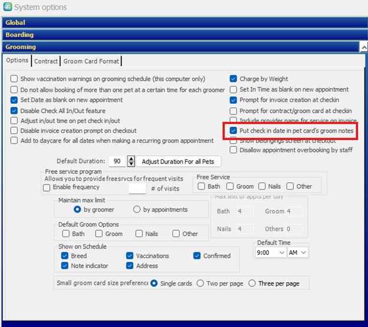This screenshot has width=368, height=327.
Task: Uncheck Put check in date in groom notes
Action: pyautogui.click(x=234, y=130)
